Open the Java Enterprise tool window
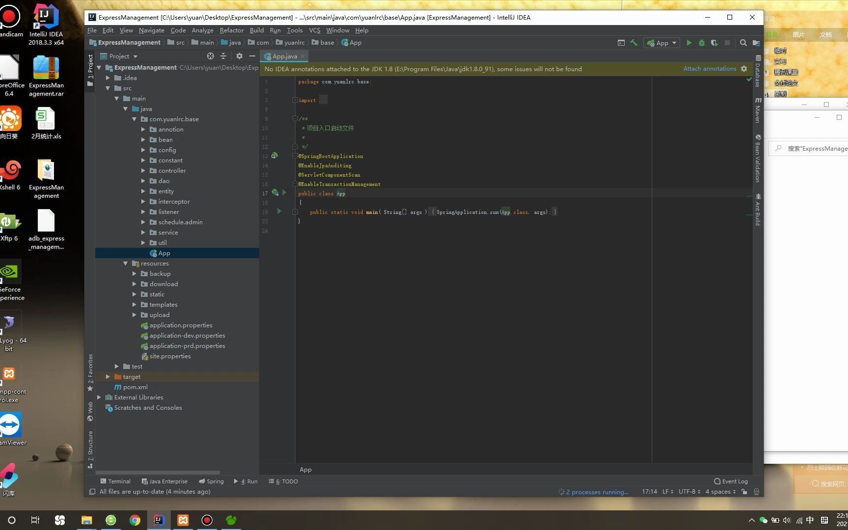 164,481
